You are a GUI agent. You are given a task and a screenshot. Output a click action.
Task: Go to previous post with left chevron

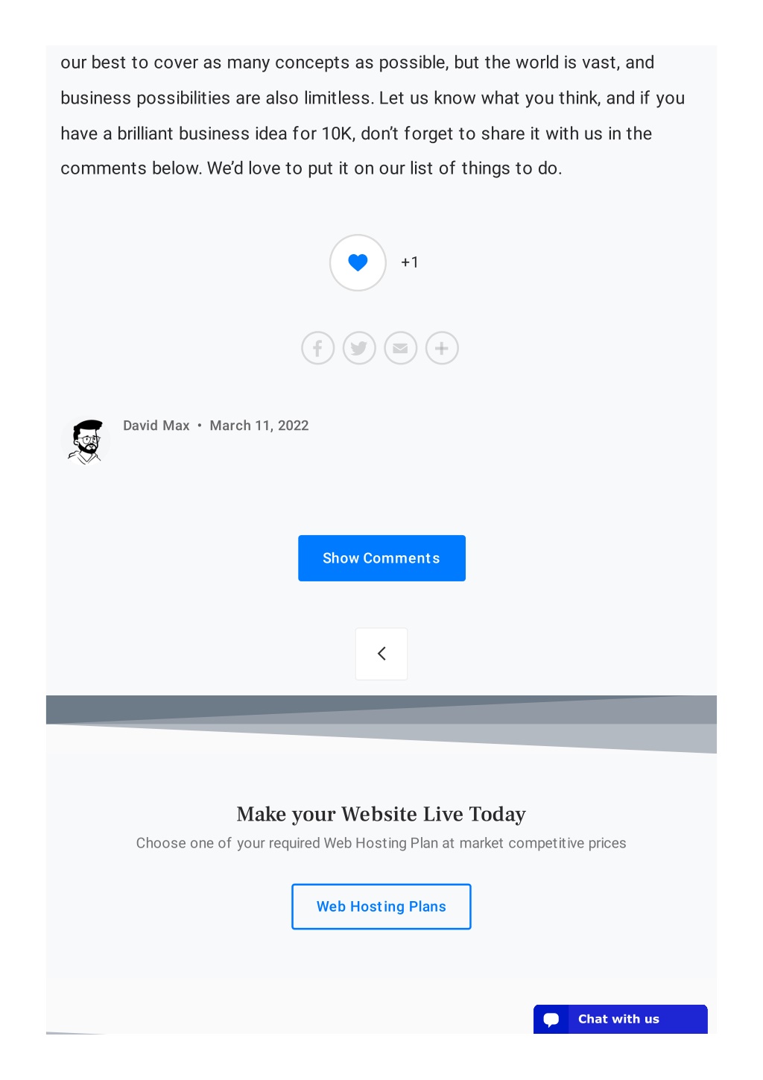pos(381,654)
